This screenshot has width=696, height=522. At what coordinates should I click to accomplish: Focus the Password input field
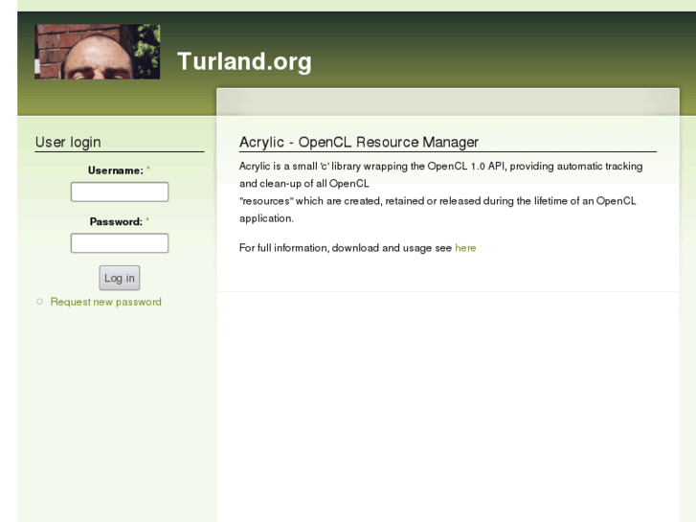pos(120,243)
